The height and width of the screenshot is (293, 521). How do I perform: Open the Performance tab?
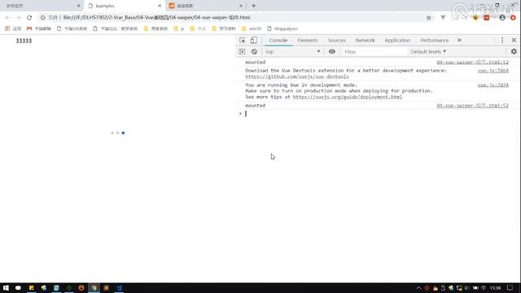click(434, 40)
